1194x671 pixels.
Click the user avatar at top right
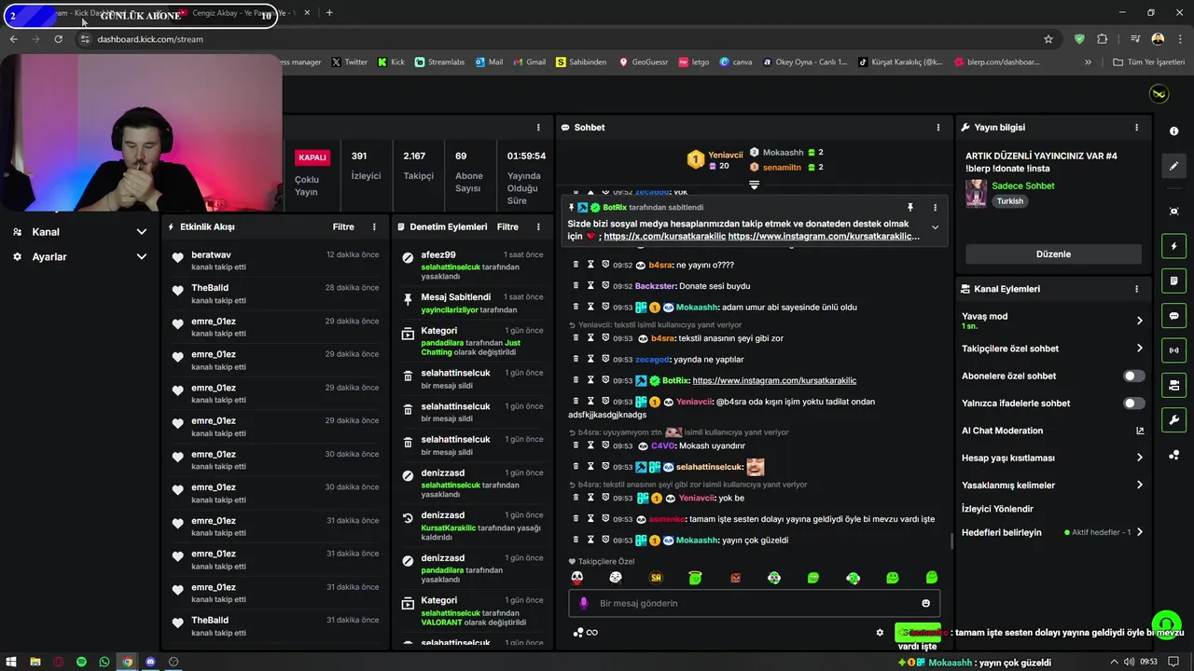coord(1159,94)
